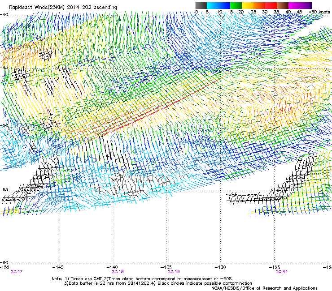Click the '-40' latitude axis label
Viewport: 332px width, 291px height.
coord(4,15)
